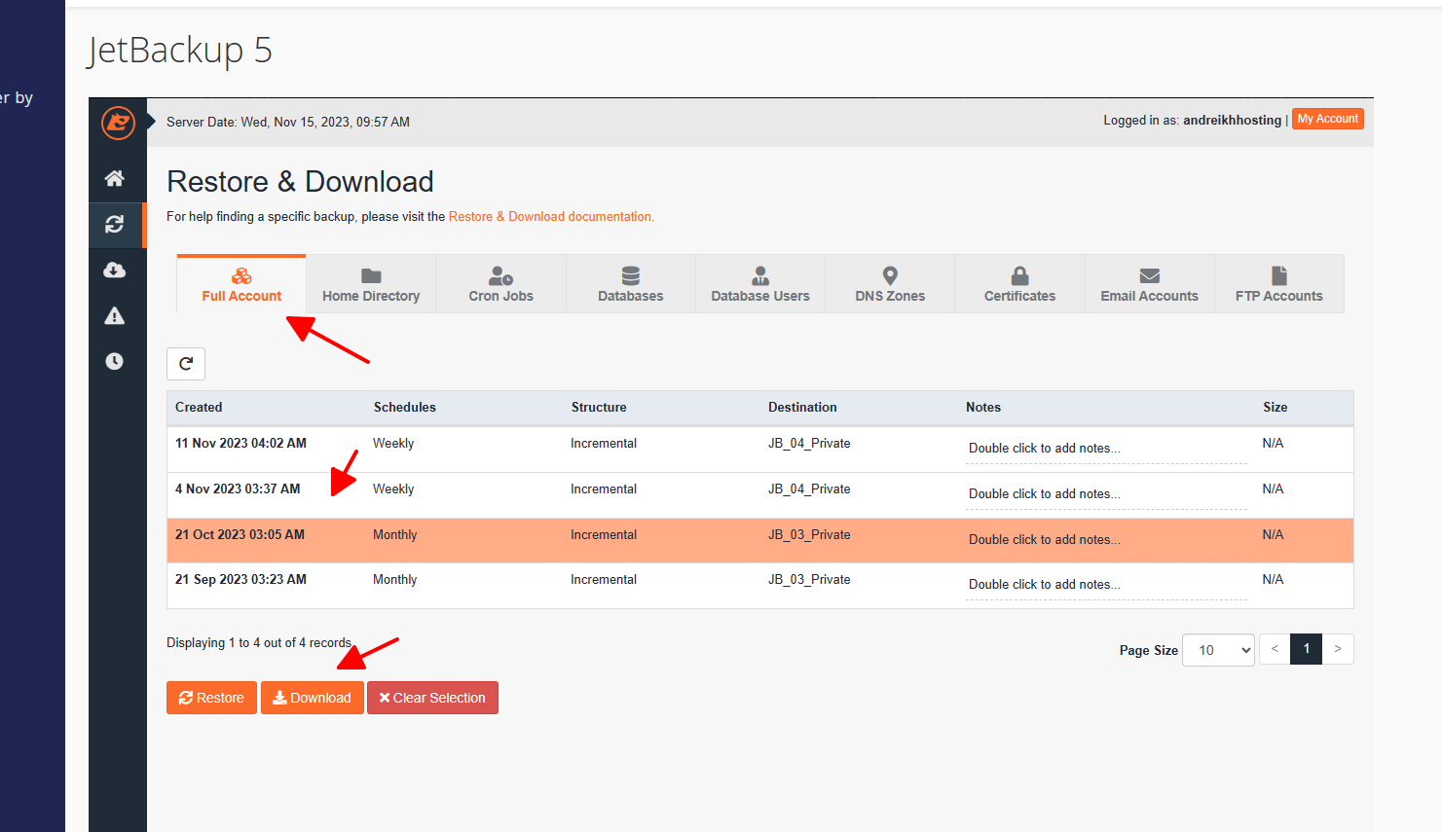Click Monthly in the 21 Oct row
This screenshot has height=832, width=1442.
coord(394,535)
